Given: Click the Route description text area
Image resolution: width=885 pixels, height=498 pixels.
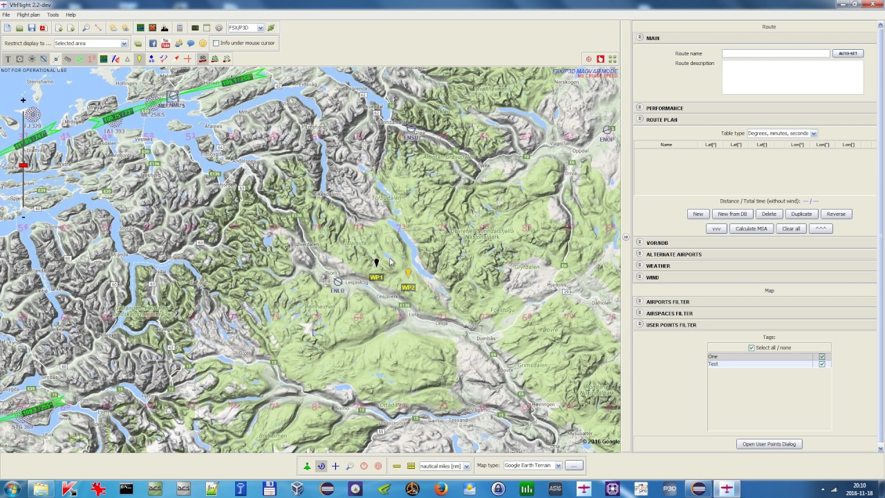Looking at the screenshot, I should (x=792, y=77).
